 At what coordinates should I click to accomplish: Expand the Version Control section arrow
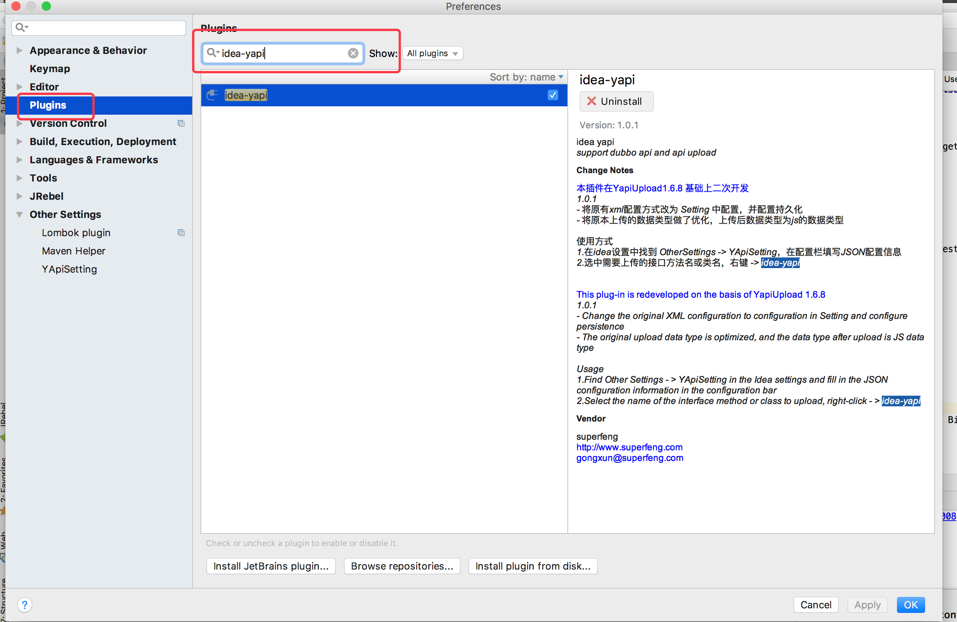19,123
